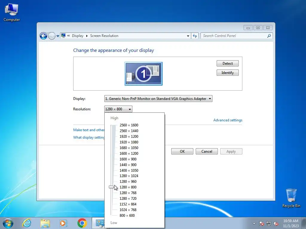Open the Computer desktop icon

point(12,13)
